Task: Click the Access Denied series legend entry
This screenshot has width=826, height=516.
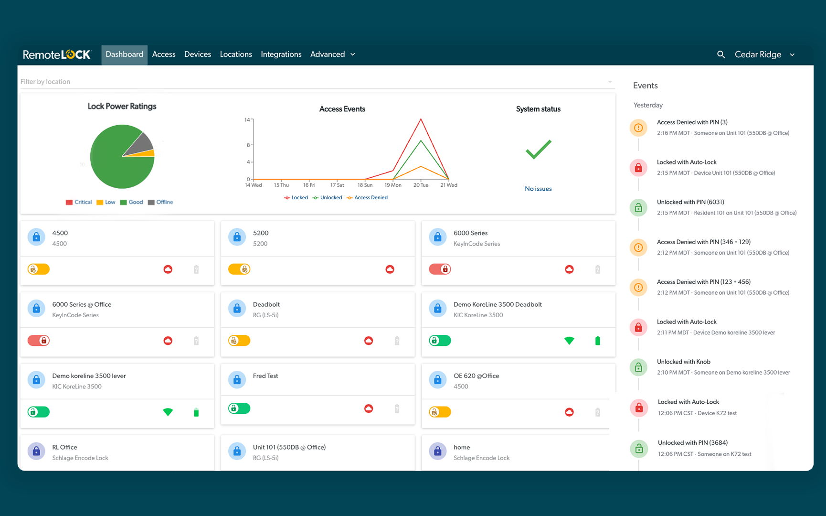Action: pyautogui.click(x=367, y=198)
